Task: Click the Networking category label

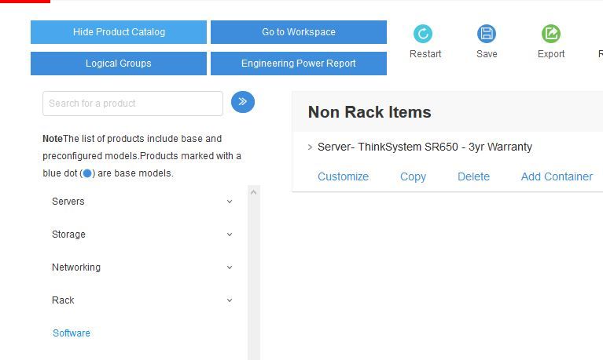Action: point(76,267)
